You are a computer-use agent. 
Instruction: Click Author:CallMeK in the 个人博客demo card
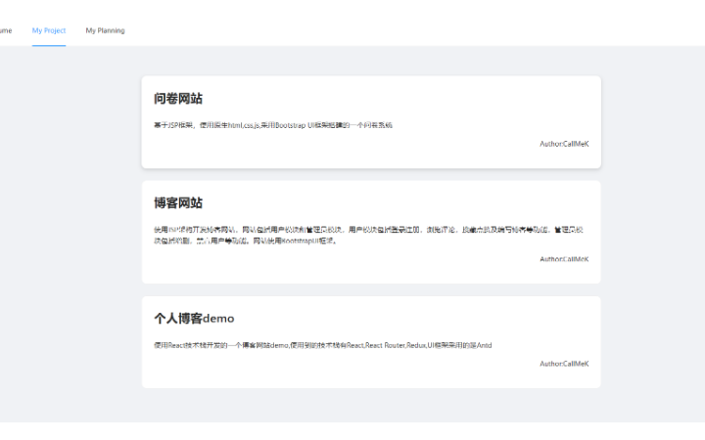tap(564, 364)
